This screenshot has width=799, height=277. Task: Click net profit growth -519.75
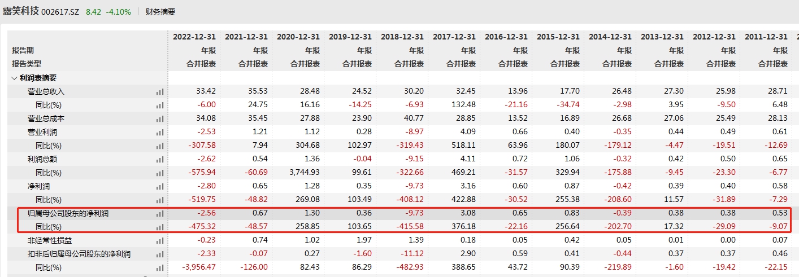pyautogui.click(x=203, y=200)
